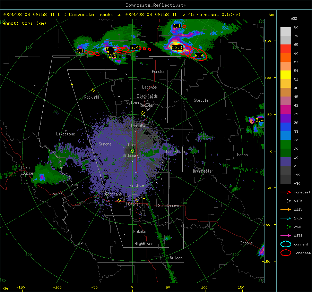312x292 pixels.
Task: Click the cyan 'current' ellipse legend icon
Action: (x=286, y=244)
